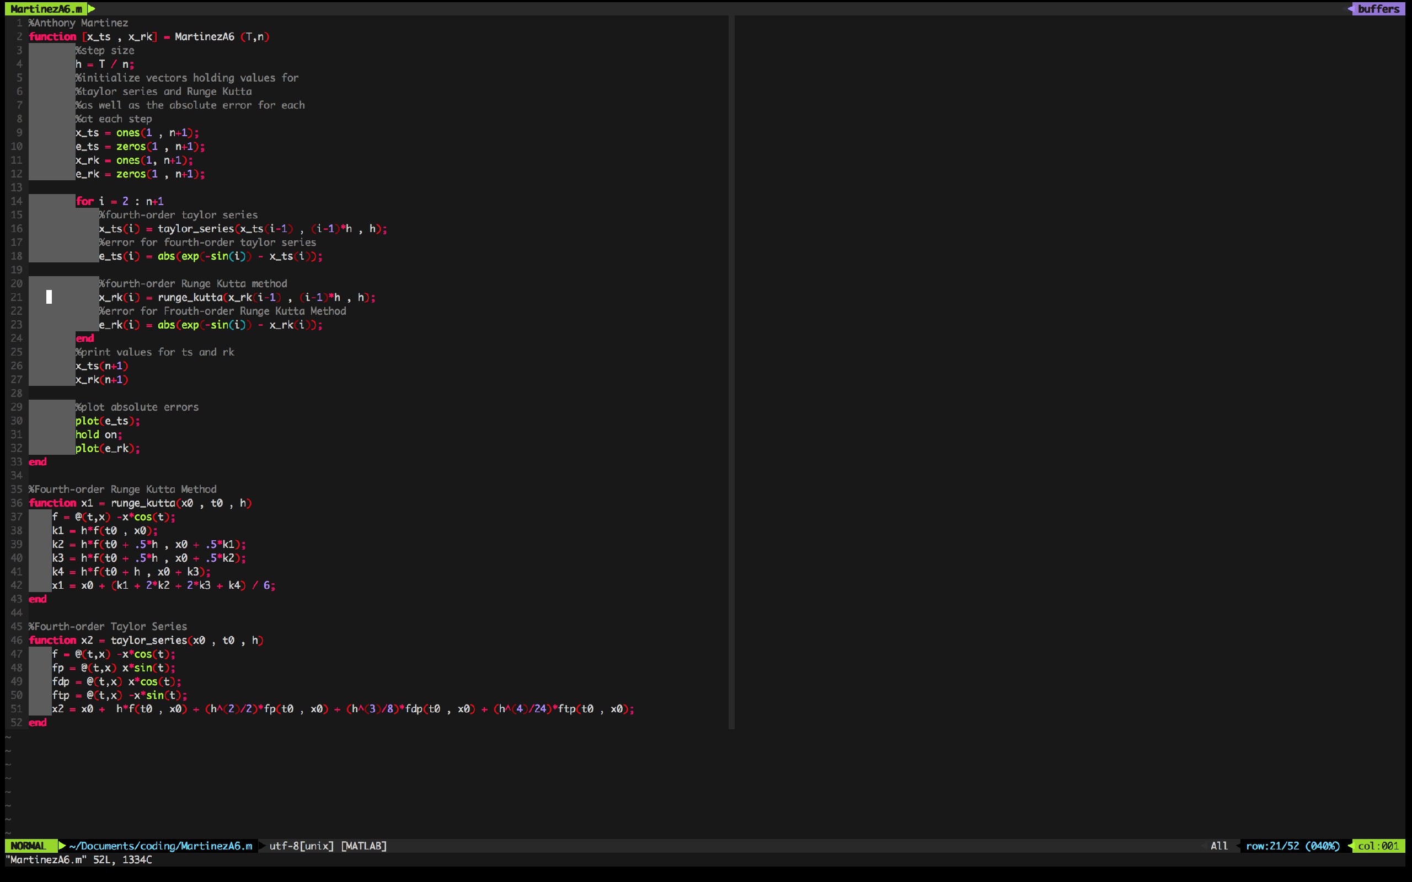This screenshot has height=882, width=1412.
Task: Click the hold on; line
Action: [x=99, y=434]
